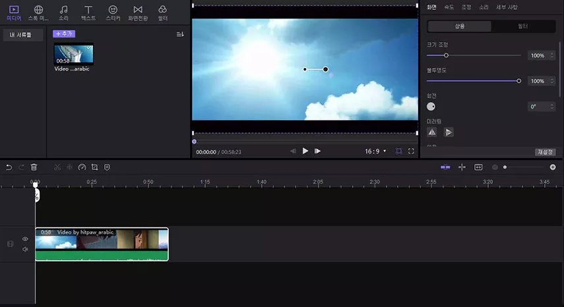Viewport: 564px width, 307px height.
Task: Click the timeline split-at-playhead icon on right
Action: (x=462, y=167)
